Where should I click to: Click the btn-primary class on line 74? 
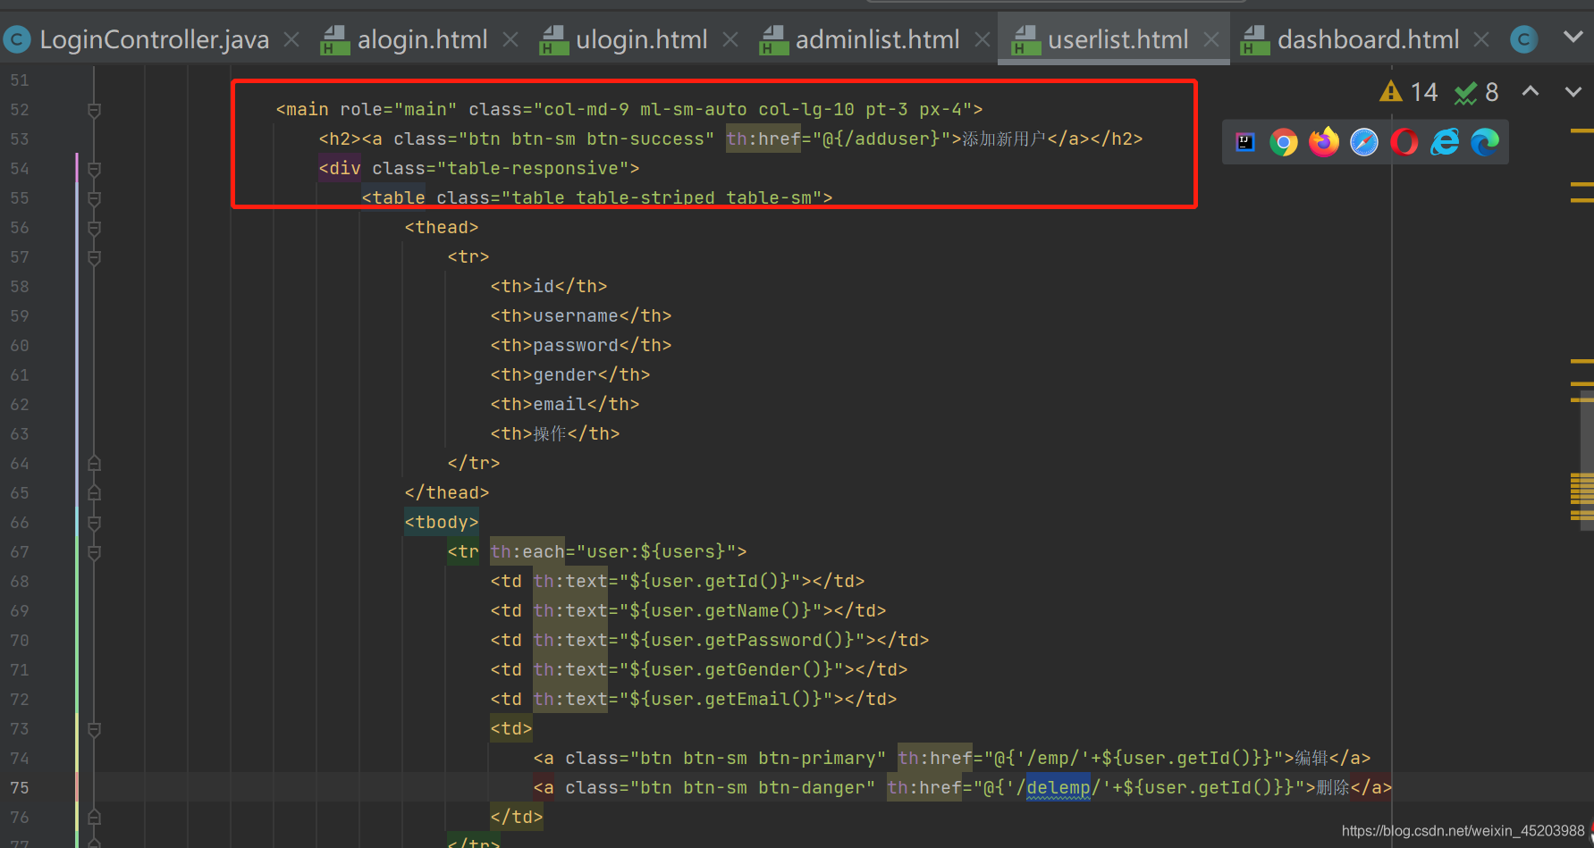[x=816, y=758]
